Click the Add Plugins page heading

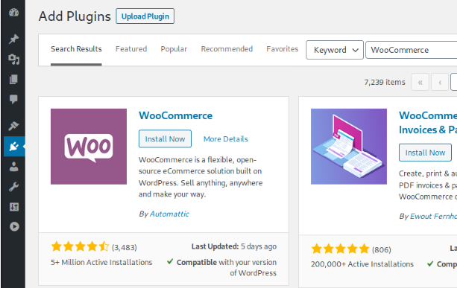(x=75, y=16)
